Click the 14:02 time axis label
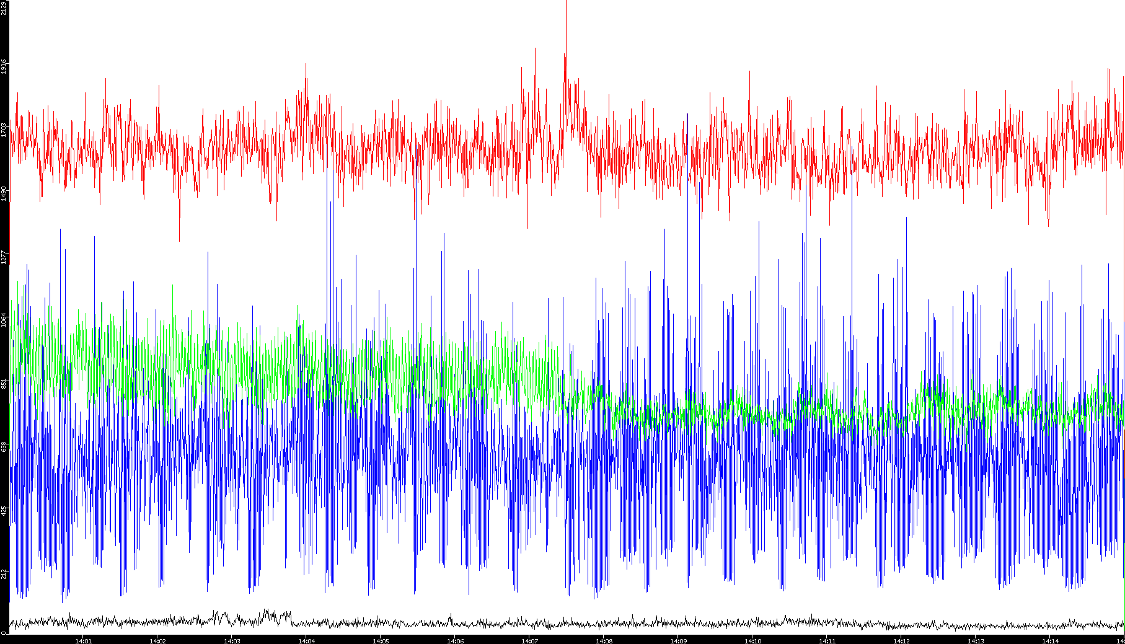 point(157,641)
